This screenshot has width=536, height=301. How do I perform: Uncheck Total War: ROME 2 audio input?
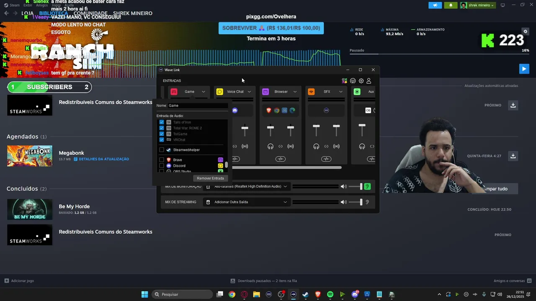162,128
